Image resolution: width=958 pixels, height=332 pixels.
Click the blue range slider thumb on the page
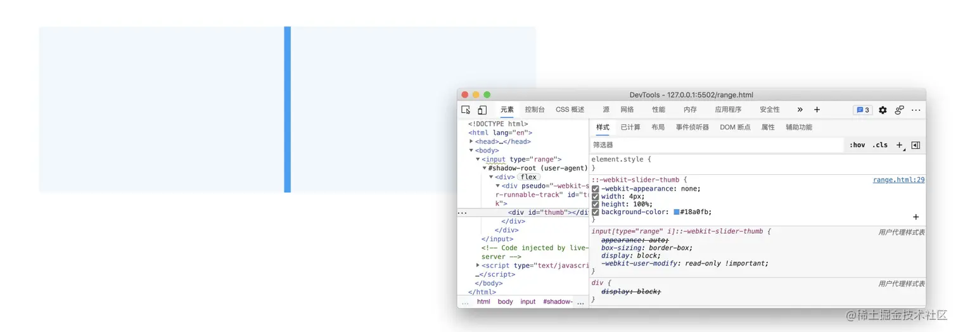288,109
